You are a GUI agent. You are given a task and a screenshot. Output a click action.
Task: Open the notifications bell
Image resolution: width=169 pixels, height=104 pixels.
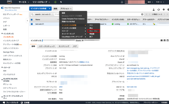pyautogui.click(x=122, y=2)
